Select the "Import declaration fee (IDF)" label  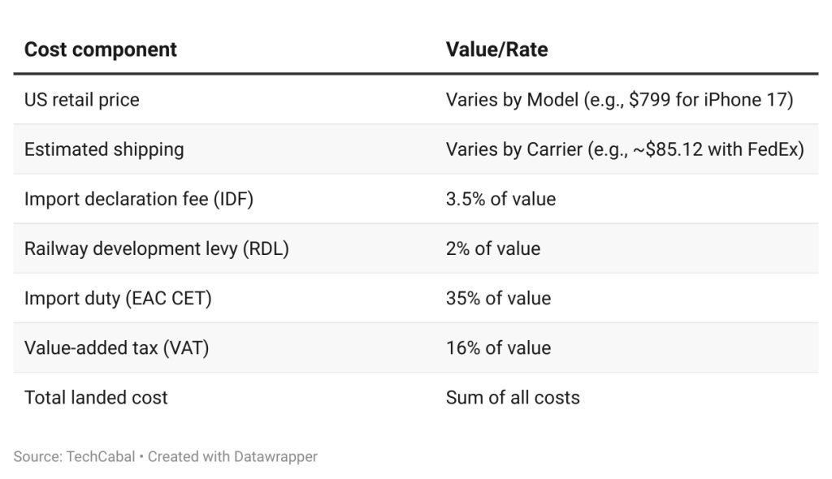[139, 199]
